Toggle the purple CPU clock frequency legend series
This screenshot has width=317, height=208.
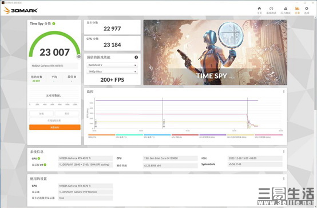pyautogui.click(x=213, y=136)
